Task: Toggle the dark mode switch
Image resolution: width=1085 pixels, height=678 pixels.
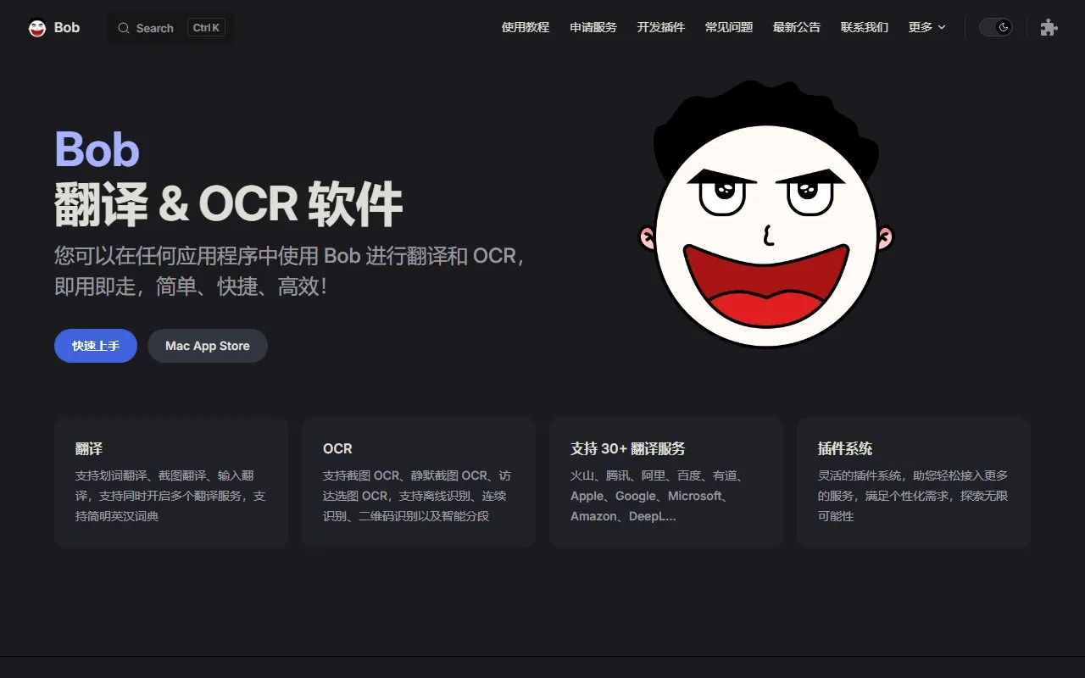Action: 995,27
